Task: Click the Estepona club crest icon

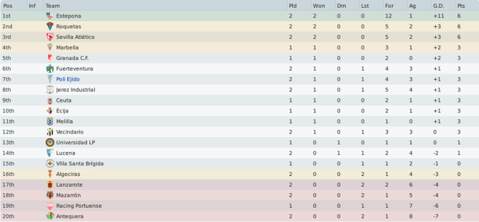Action: (50, 16)
